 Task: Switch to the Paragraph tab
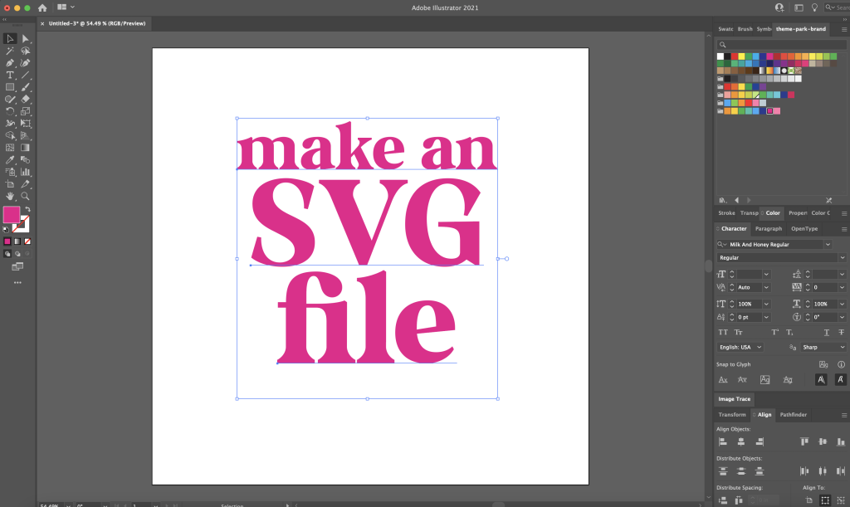(x=769, y=228)
